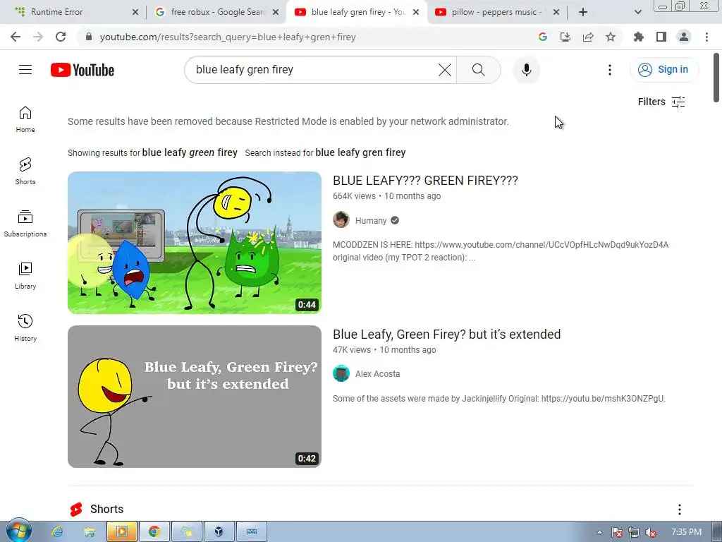Image resolution: width=722 pixels, height=542 pixels.
Task: Click the Chrome taskbar icon
Action: [x=154, y=532]
